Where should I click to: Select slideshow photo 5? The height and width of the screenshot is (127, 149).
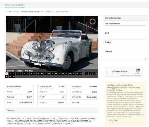[x=21, y=74]
